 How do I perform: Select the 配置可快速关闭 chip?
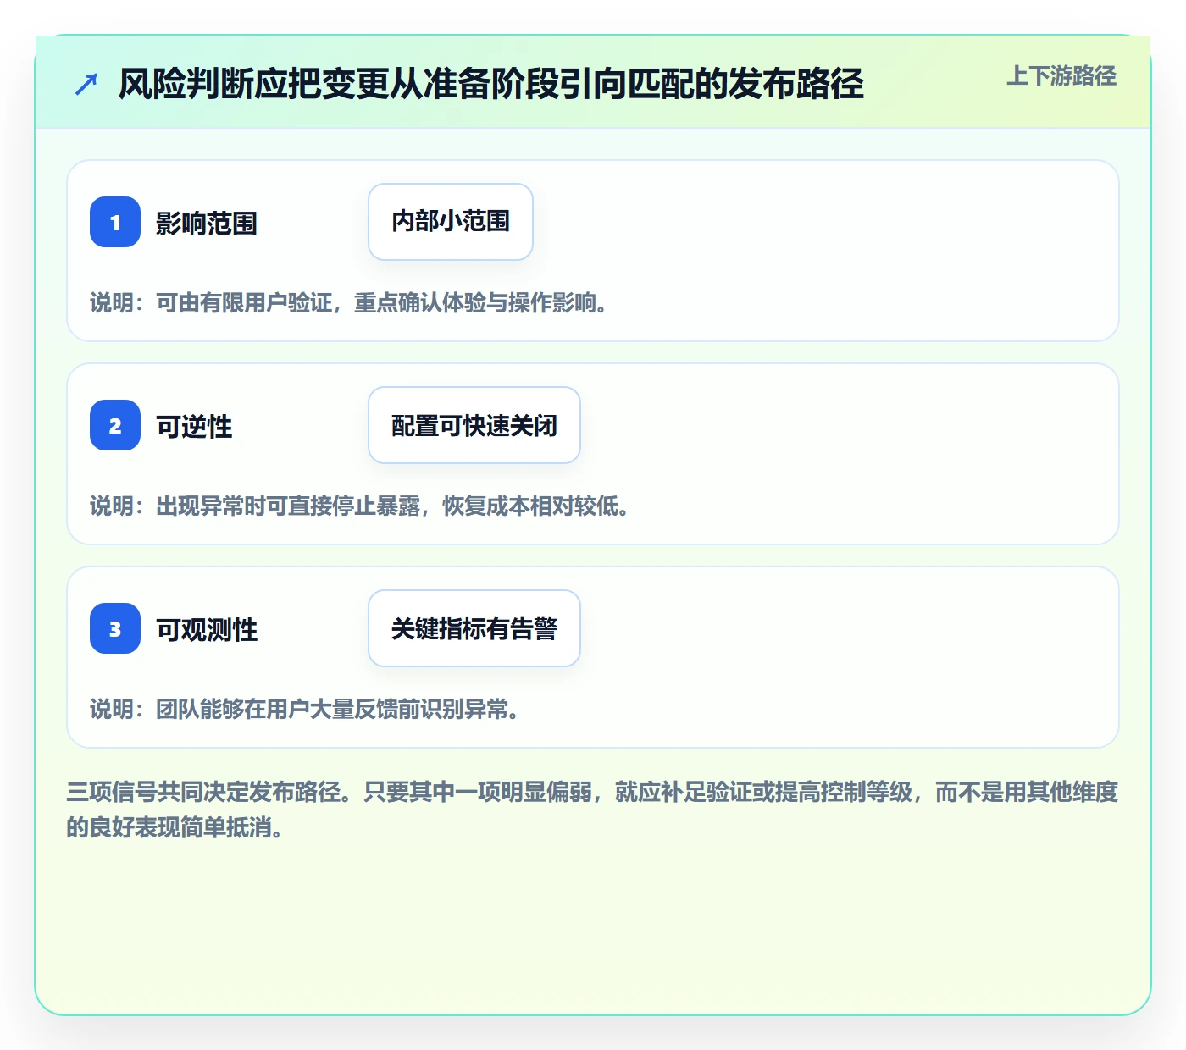point(474,425)
